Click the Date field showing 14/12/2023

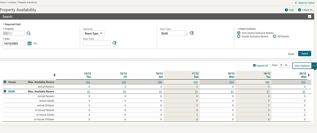click(14, 43)
